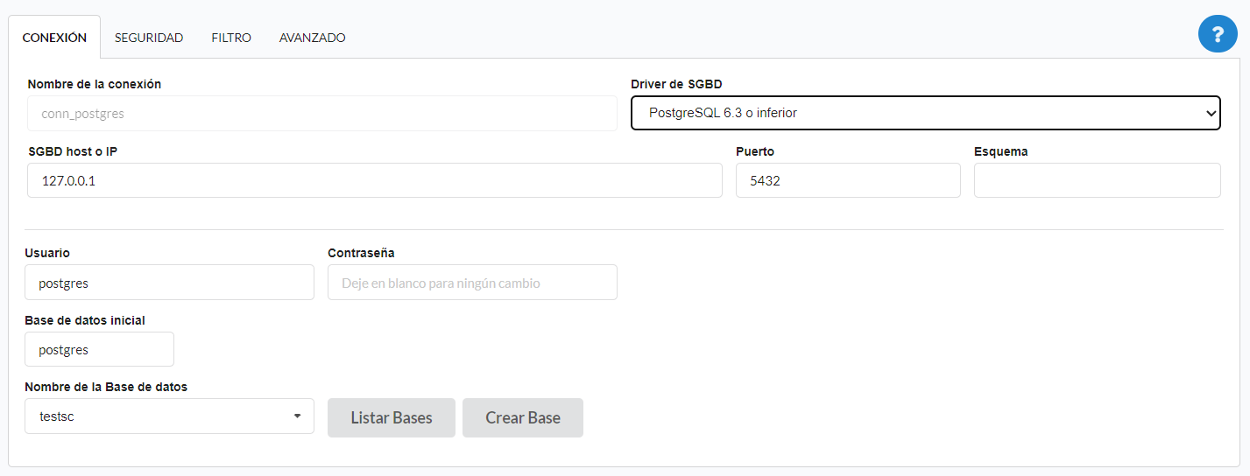
Task: Select the CONEXIÓN tab
Action: point(54,38)
